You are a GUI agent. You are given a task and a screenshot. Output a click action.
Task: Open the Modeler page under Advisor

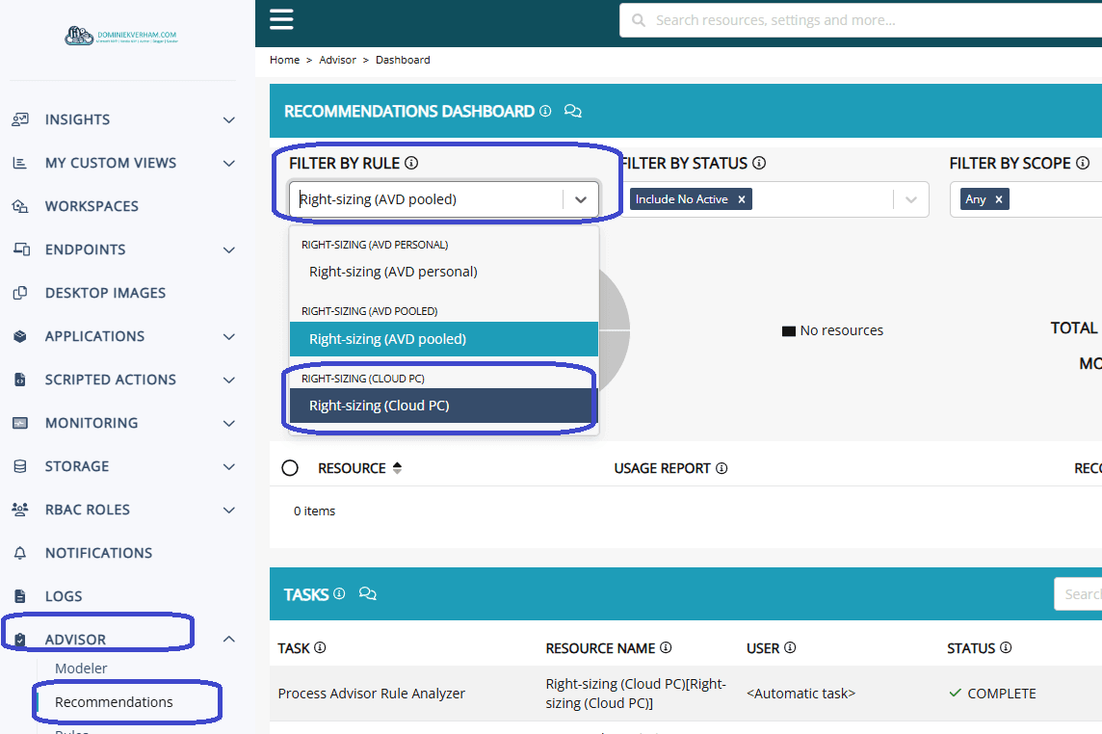coord(81,668)
